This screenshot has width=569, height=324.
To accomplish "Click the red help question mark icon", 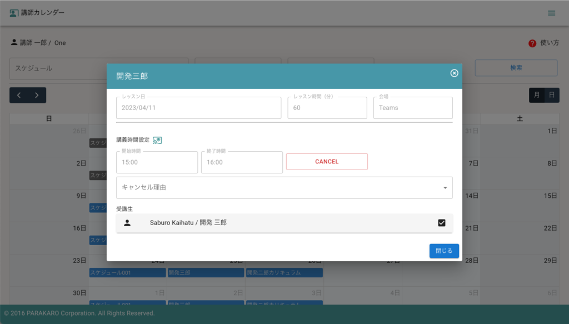I will 532,43.
